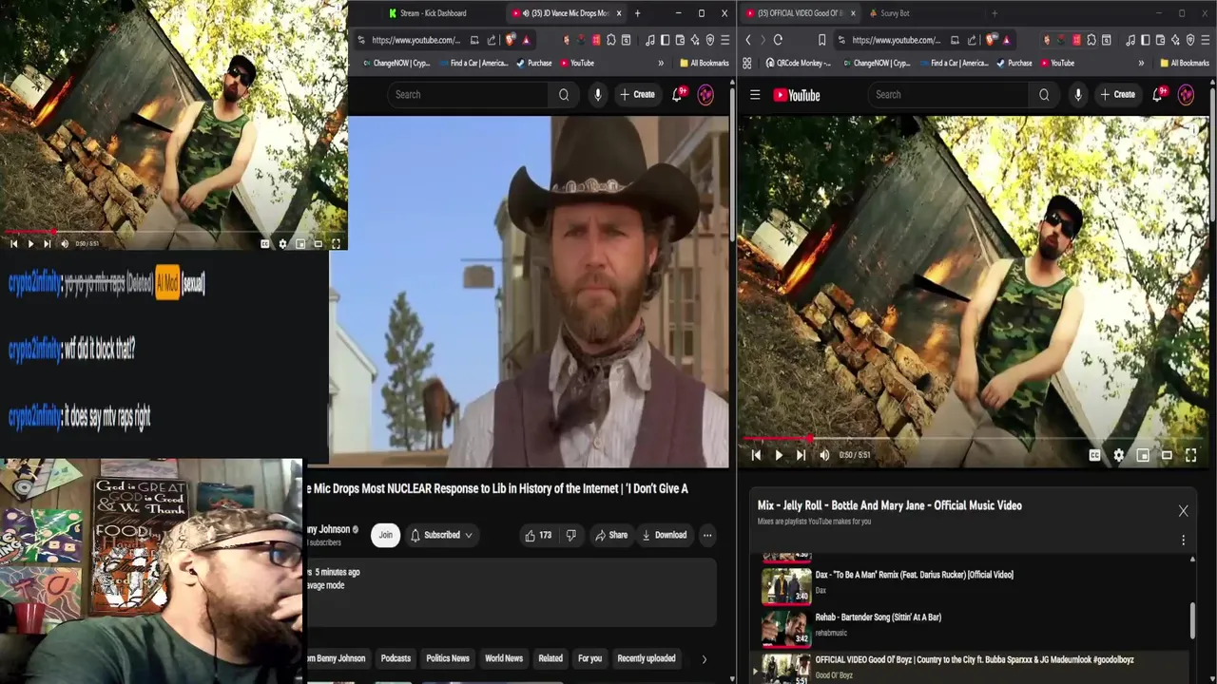Open QRCode Monkey bookmark
This screenshot has width=1217, height=684.
pos(796,64)
